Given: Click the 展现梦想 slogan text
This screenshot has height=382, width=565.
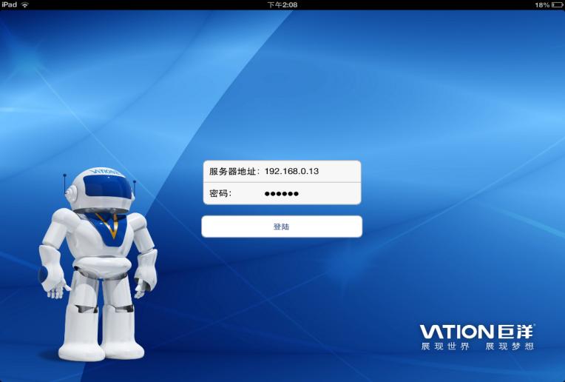Looking at the screenshot, I should (509, 346).
